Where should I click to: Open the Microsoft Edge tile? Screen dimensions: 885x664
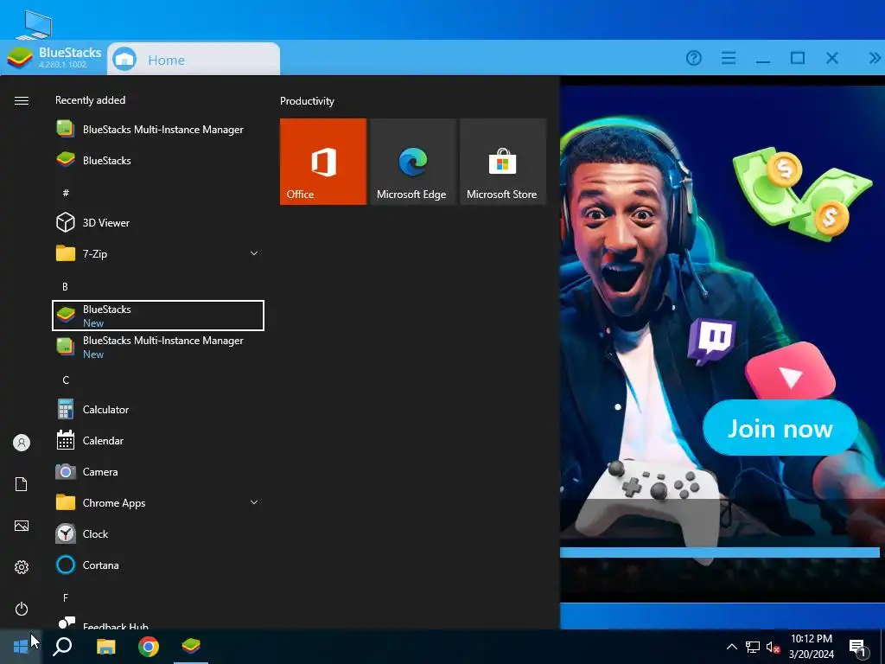[413, 162]
